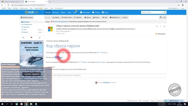Click Переслать in the toolbar
This screenshot has height=106, width=188.
(78, 17)
